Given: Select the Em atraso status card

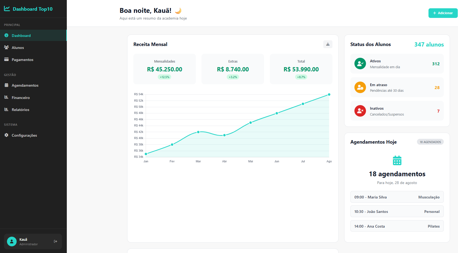Looking at the screenshot, I should point(397,87).
